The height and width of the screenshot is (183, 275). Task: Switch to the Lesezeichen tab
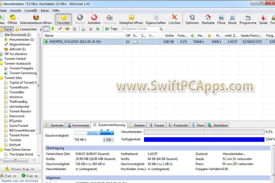click(x=26, y=29)
